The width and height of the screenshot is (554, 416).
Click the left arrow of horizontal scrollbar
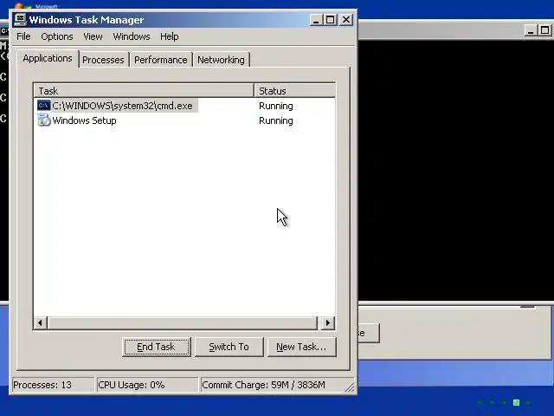point(41,322)
